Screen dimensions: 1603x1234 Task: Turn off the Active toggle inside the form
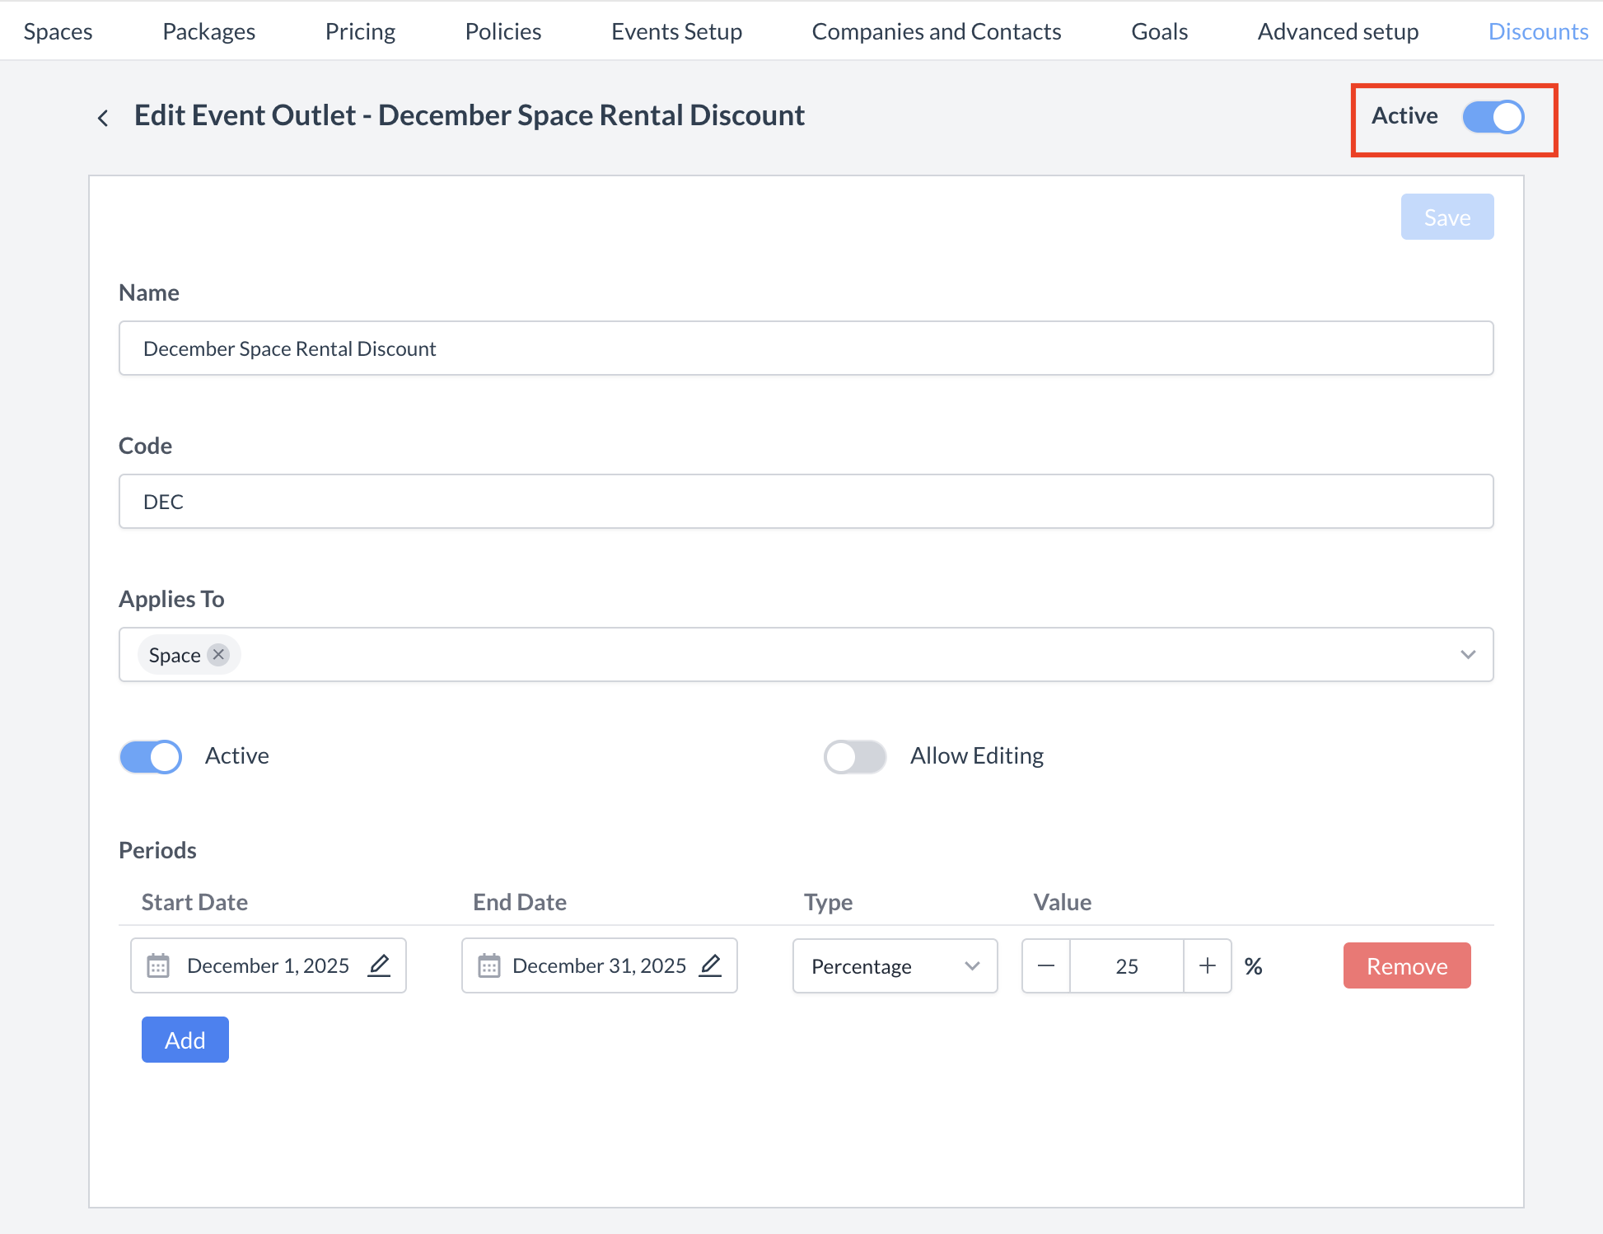point(151,756)
